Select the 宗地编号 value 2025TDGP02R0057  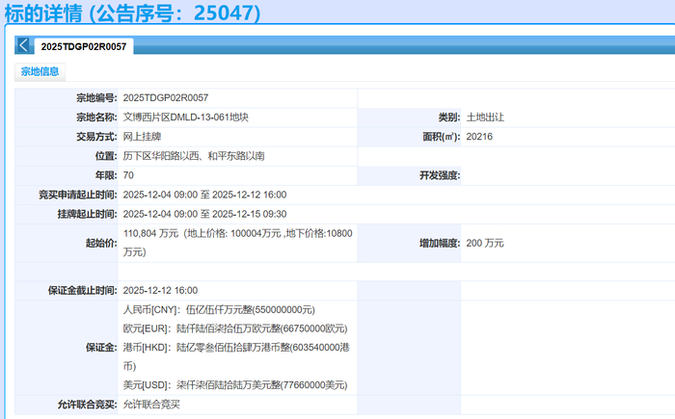166,97
